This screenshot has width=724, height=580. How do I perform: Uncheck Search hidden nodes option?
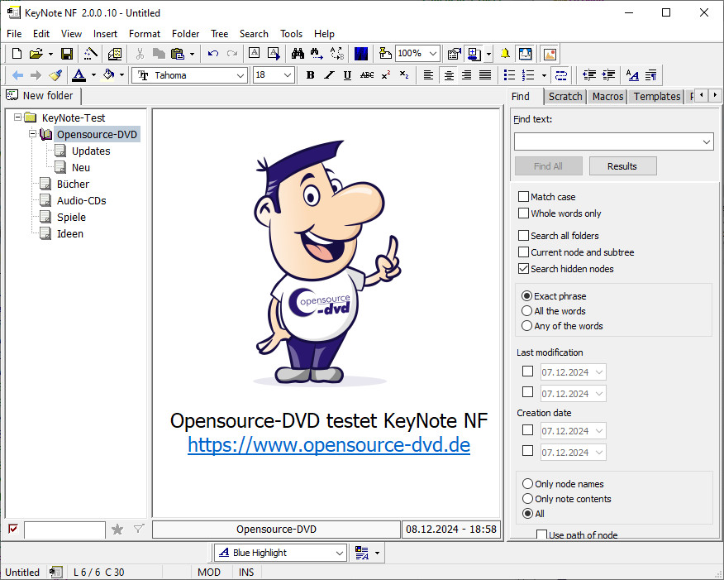pos(524,269)
